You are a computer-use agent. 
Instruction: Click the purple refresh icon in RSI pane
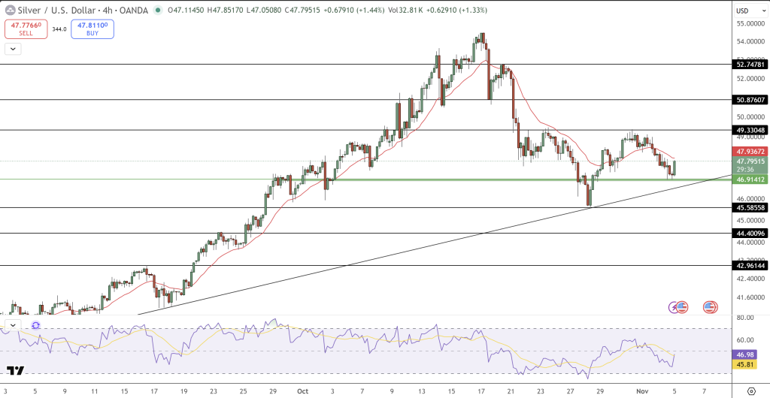pos(36,325)
